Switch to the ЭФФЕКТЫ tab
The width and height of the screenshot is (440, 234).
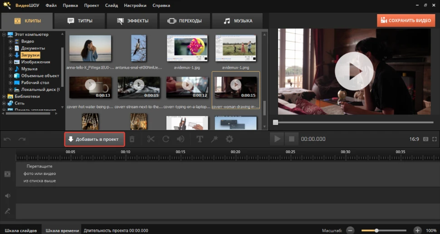point(132,21)
